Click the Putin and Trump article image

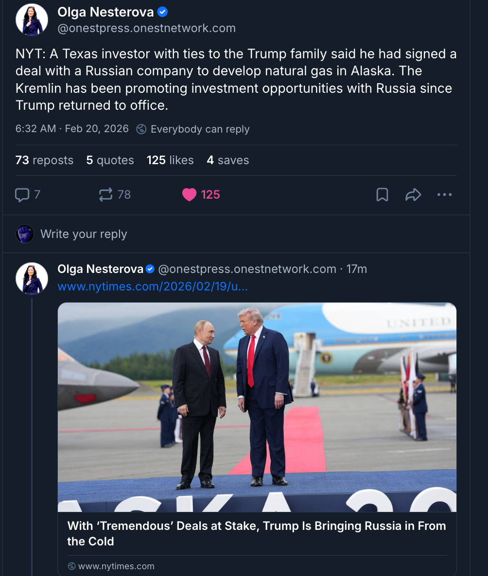point(257,407)
